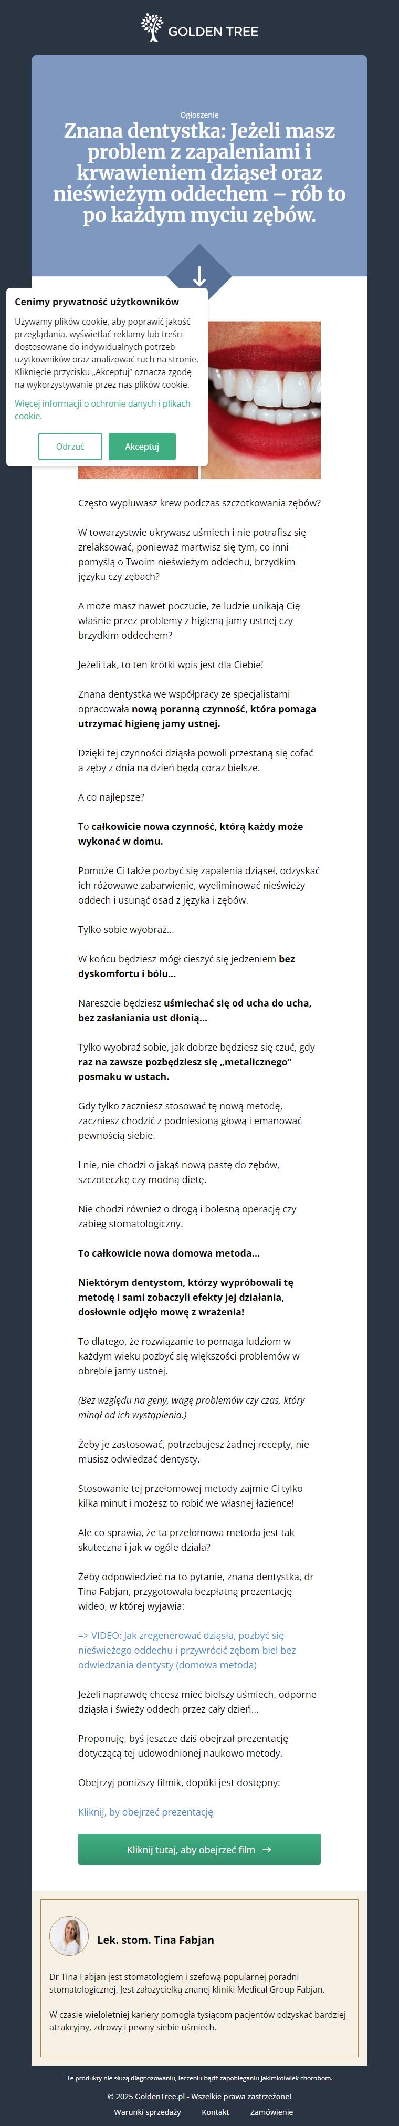Open the cookie data protection info link

point(102,409)
